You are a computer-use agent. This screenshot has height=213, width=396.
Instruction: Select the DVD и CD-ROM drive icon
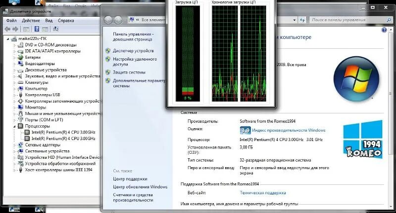click(x=20, y=45)
